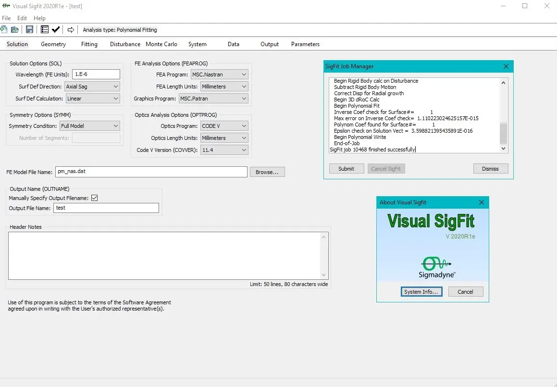This screenshot has height=387, width=557.
Task: Click 'V 2020R1e' version text
Action: point(460,237)
